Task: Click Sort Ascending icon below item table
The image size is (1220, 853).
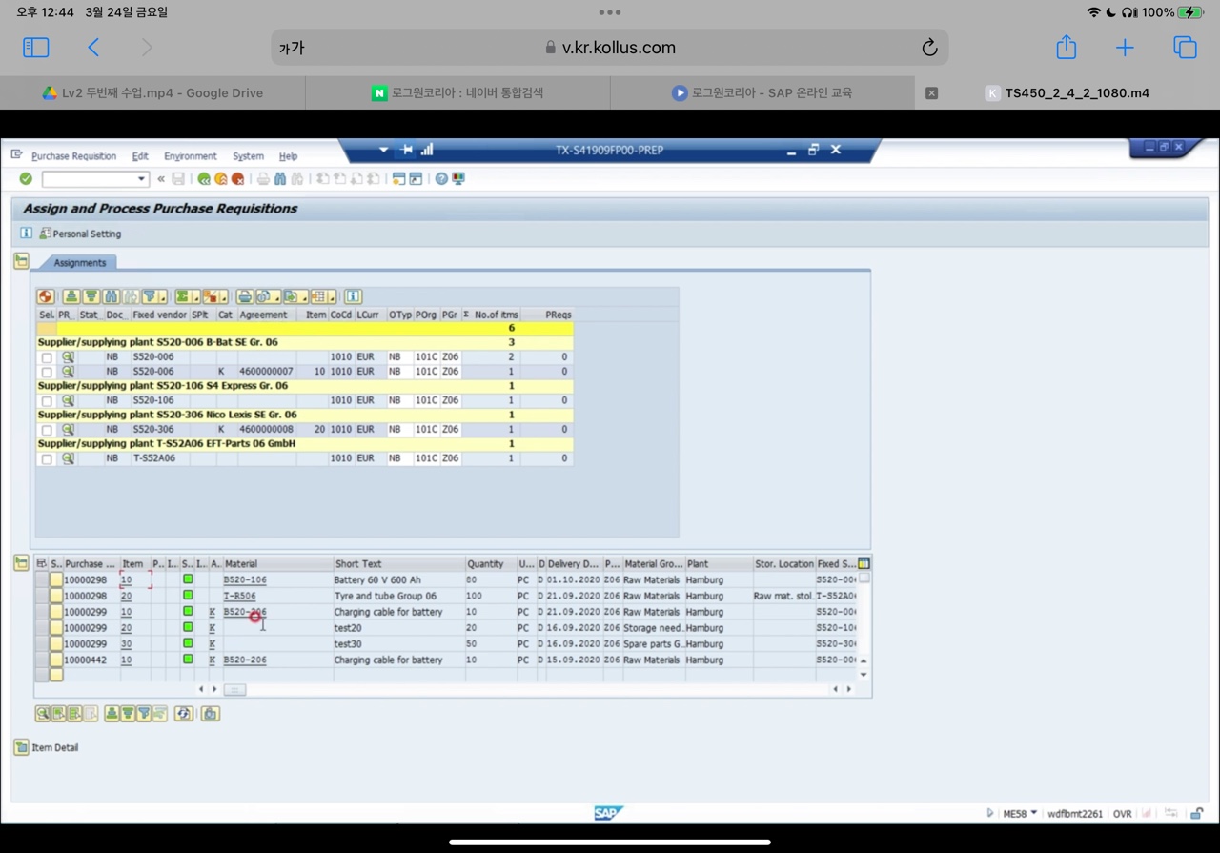Action: click(112, 714)
